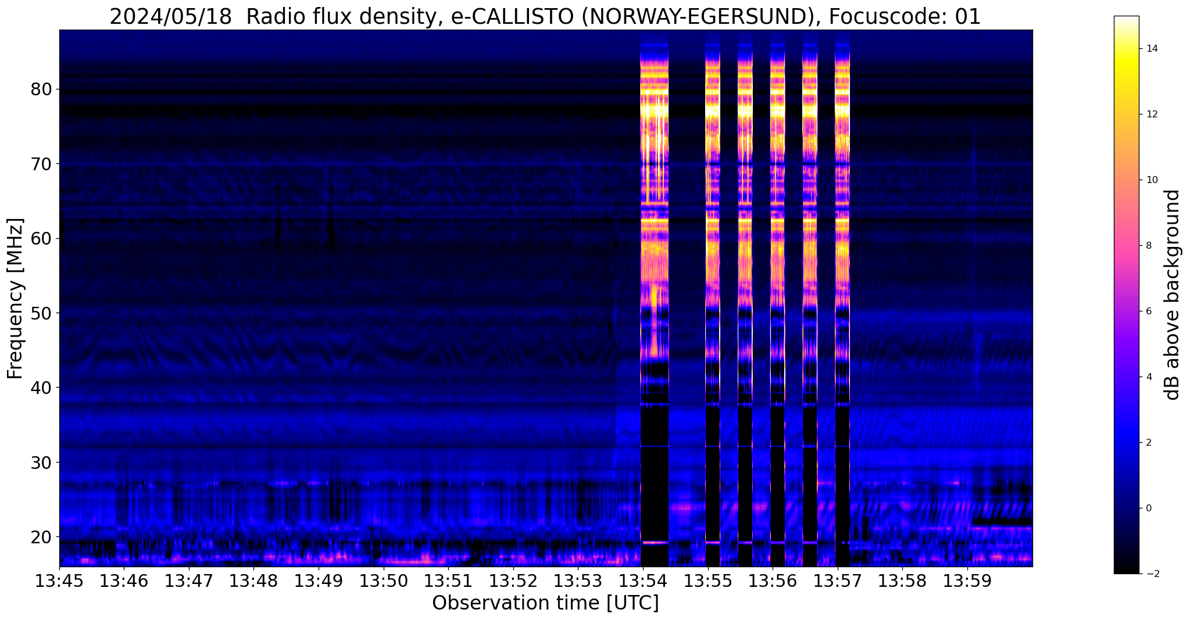Click the colorbar tick label 14

(1152, 49)
